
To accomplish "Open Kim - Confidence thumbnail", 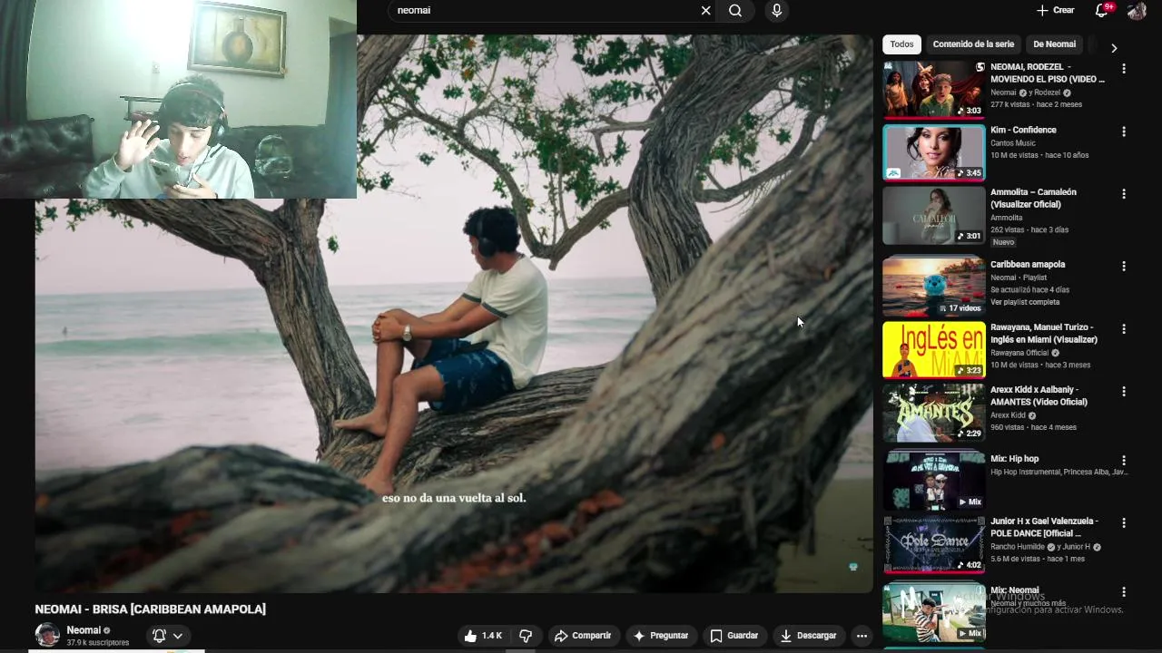I will click(x=933, y=152).
